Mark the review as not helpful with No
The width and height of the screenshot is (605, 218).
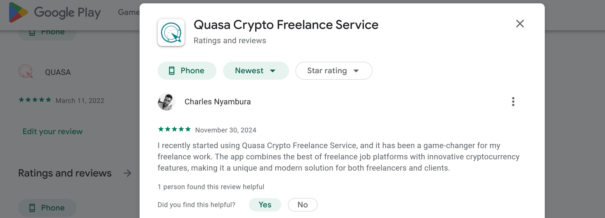[302, 205]
